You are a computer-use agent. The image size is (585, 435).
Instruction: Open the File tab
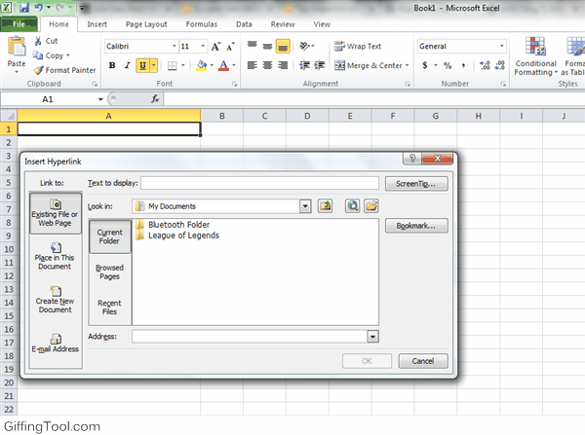tap(19, 24)
